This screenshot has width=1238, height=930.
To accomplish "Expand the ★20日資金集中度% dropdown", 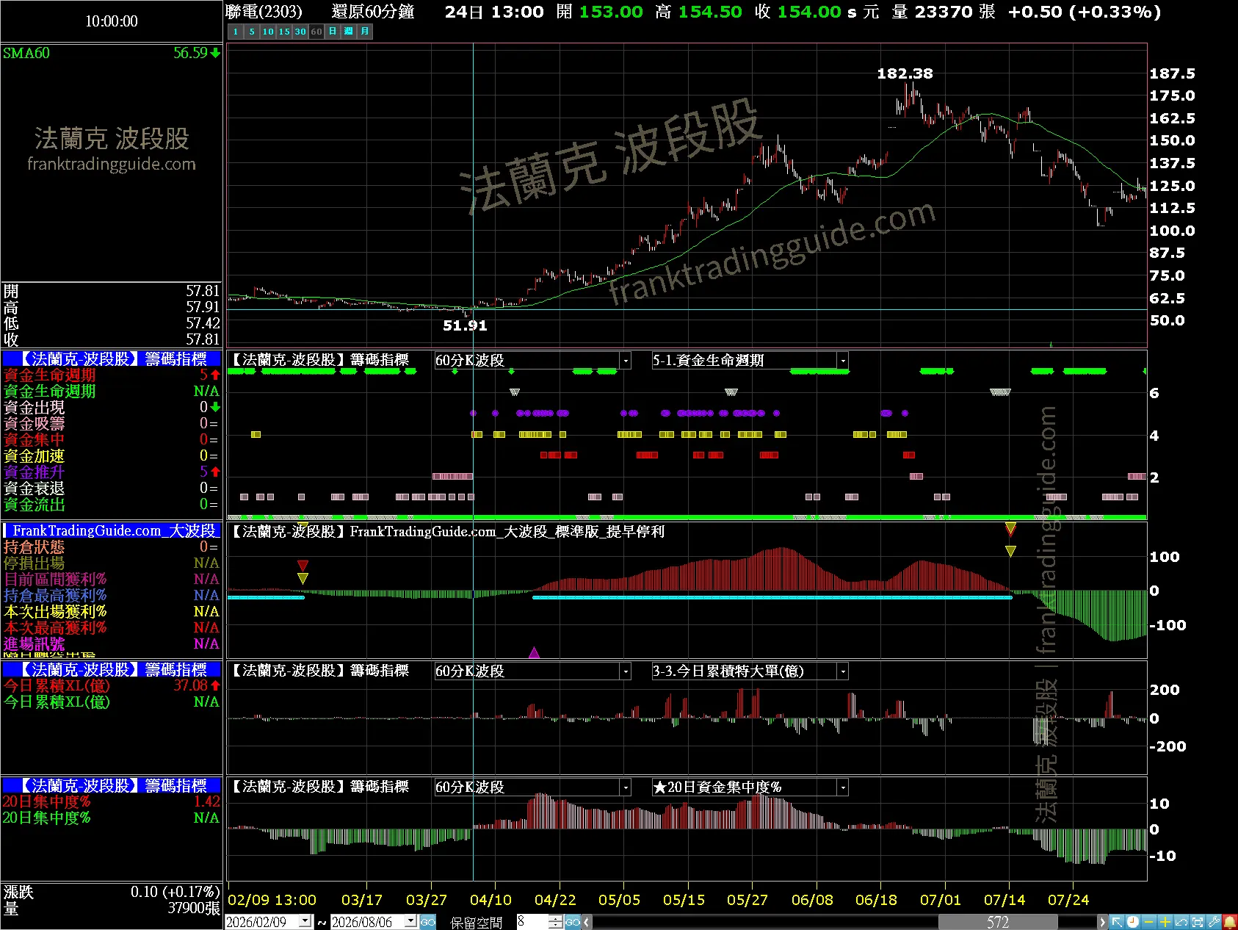I will point(843,787).
